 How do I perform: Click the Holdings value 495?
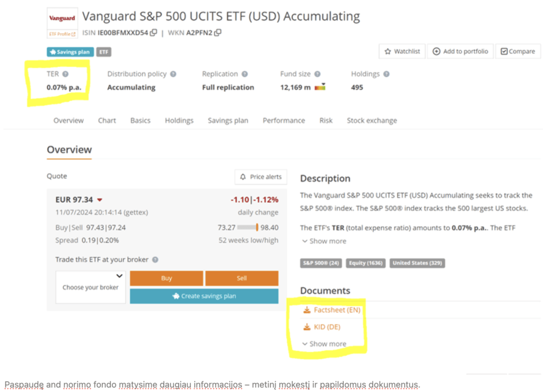357,87
